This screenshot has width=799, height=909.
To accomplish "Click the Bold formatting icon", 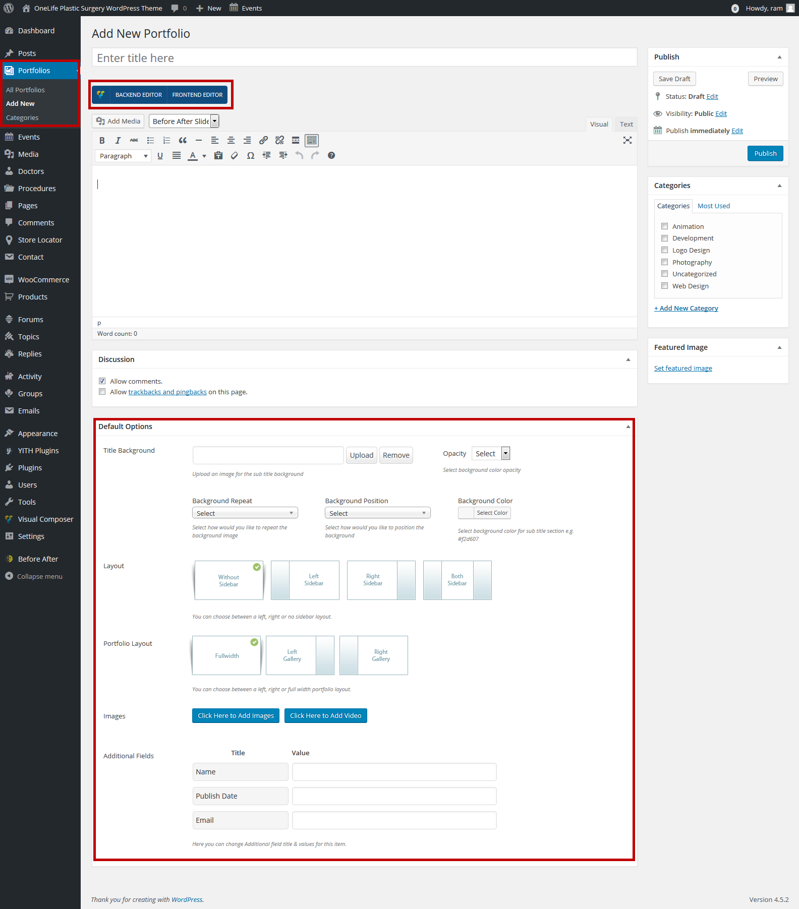I will click(x=102, y=141).
